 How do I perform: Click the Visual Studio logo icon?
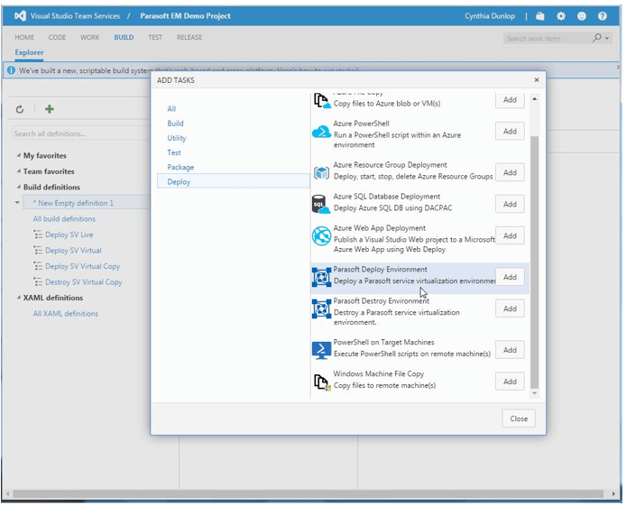click(20, 16)
